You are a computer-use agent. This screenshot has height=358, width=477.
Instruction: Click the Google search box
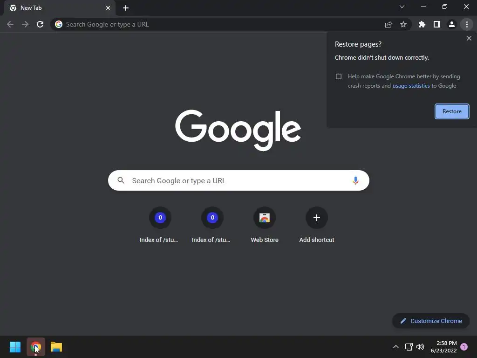point(238,180)
